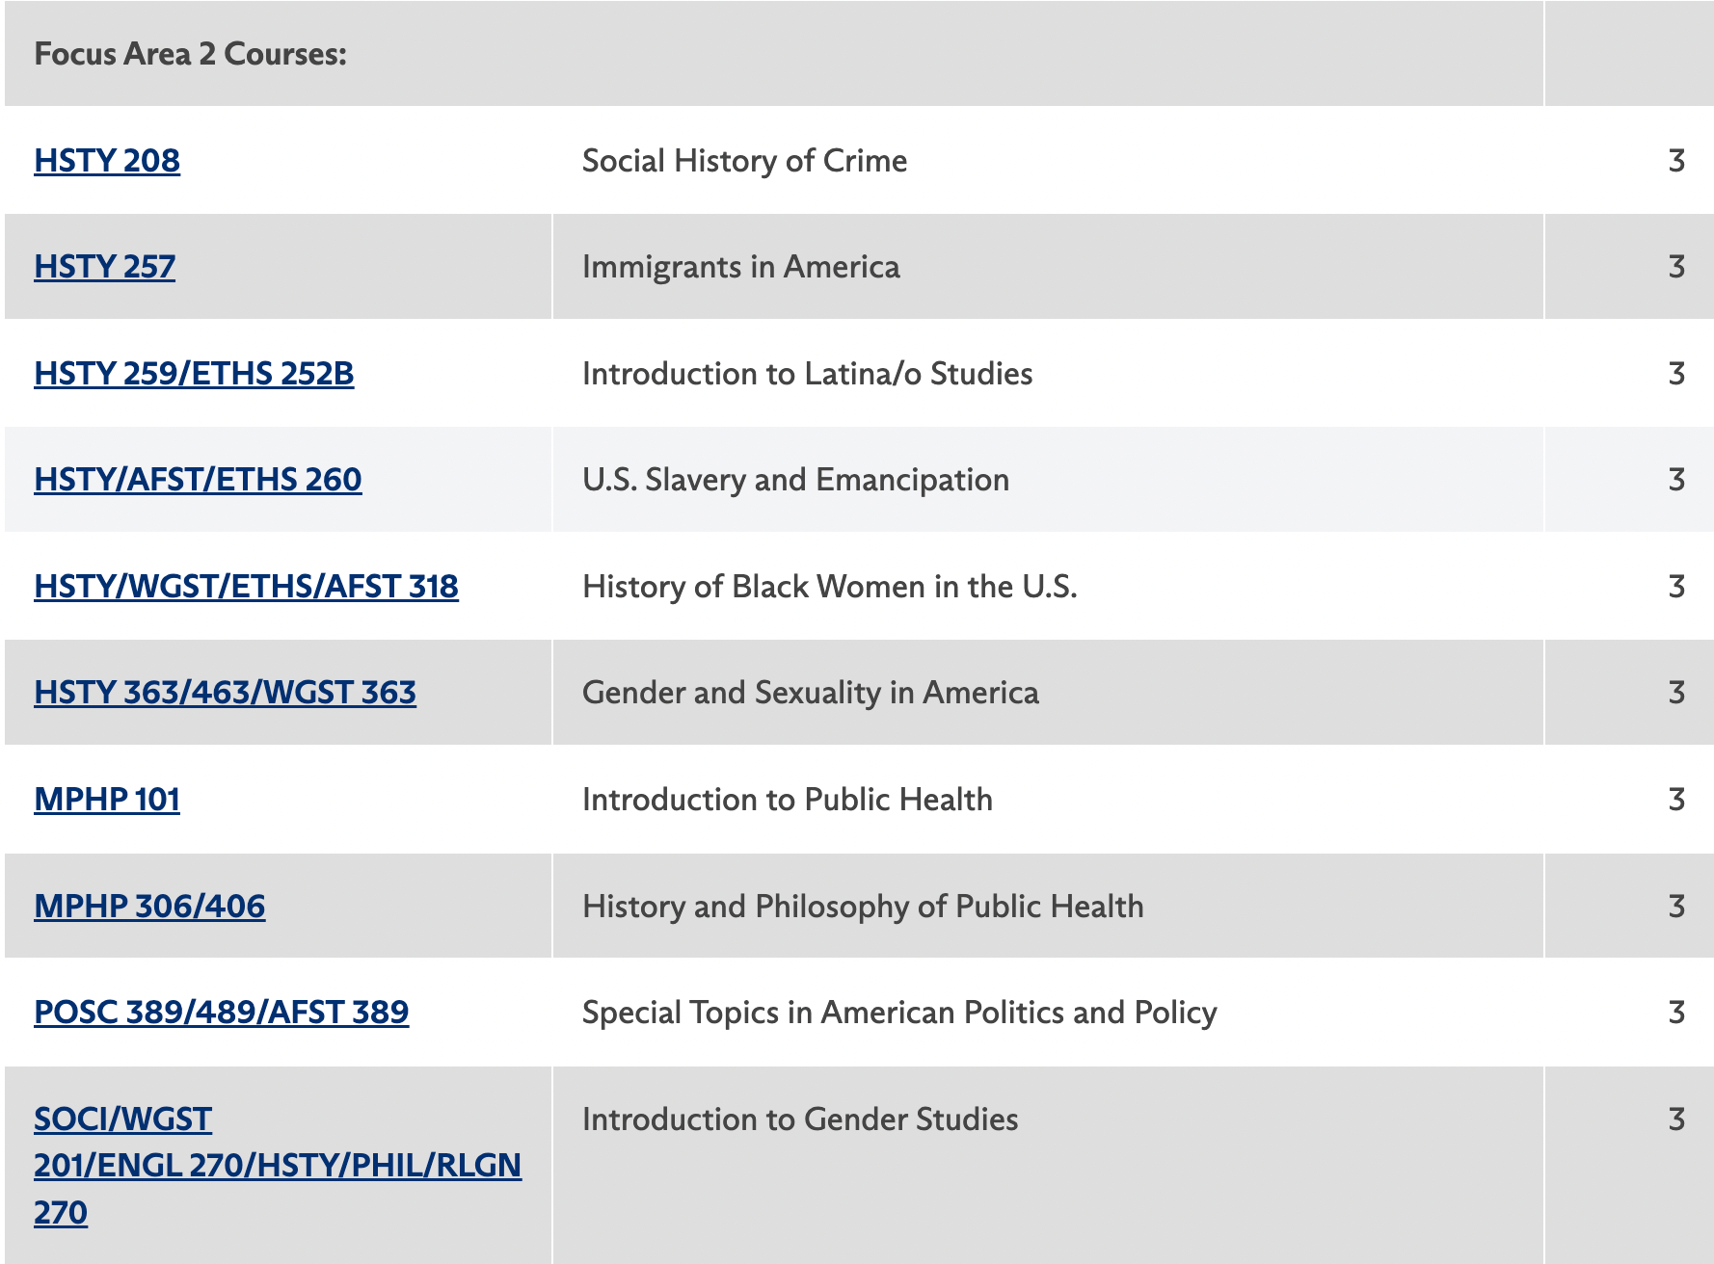Follow the HSTY/AFST/ETHS 260 link
Image resolution: width=1714 pixels, height=1264 pixels.
click(x=198, y=480)
